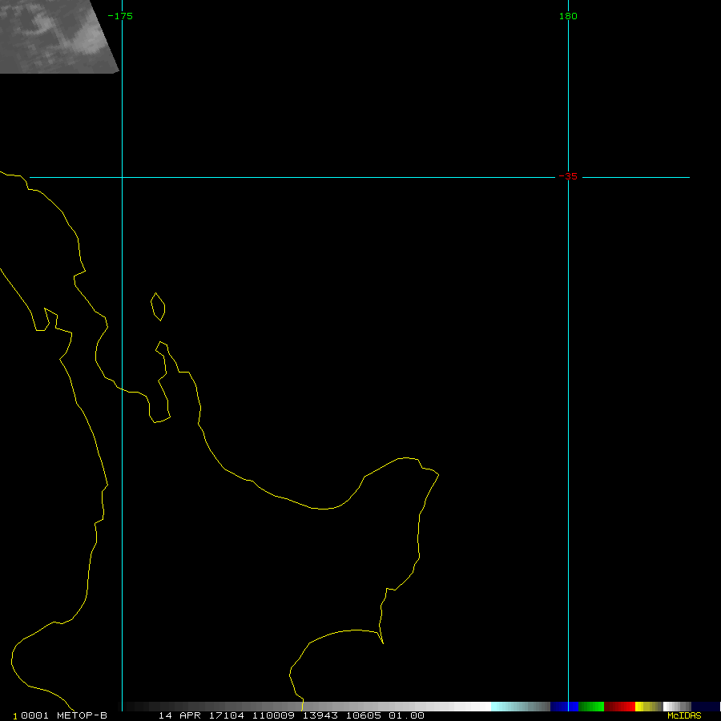721x721 pixels.
Task: Click the small oval island outline
Action: [x=158, y=307]
